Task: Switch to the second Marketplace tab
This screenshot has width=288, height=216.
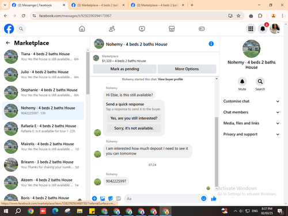Action: [x=98, y=5]
